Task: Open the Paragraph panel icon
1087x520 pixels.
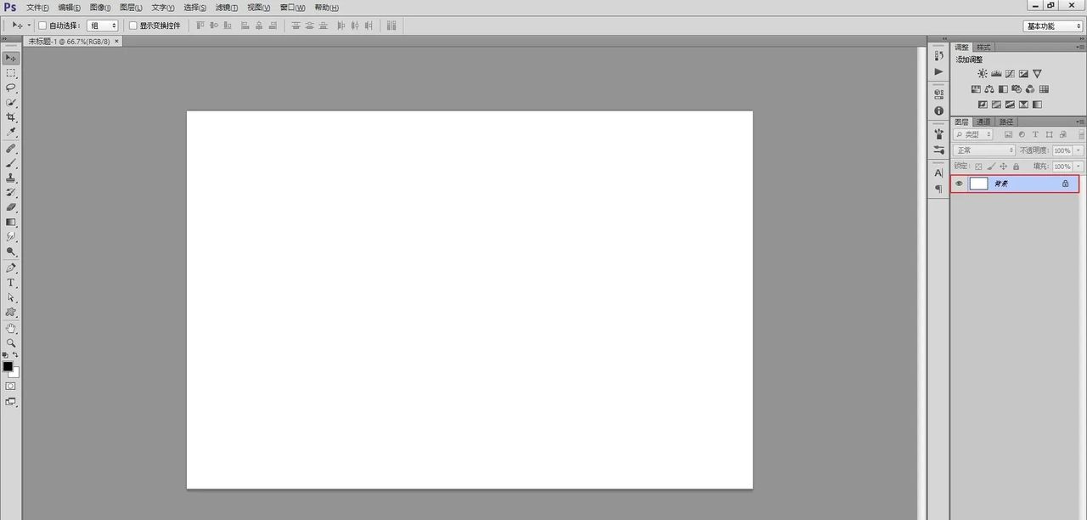Action: pos(938,189)
